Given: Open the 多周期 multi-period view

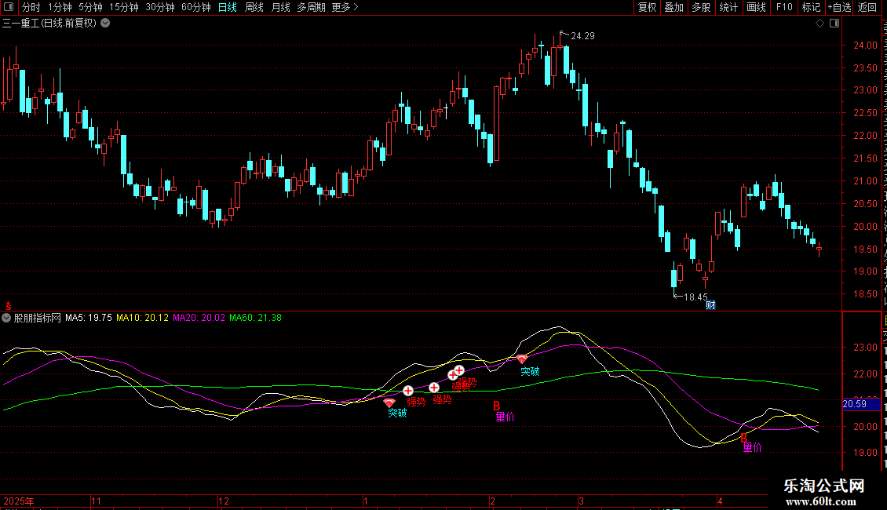Looking at the screenshot, I should point(311,7).
